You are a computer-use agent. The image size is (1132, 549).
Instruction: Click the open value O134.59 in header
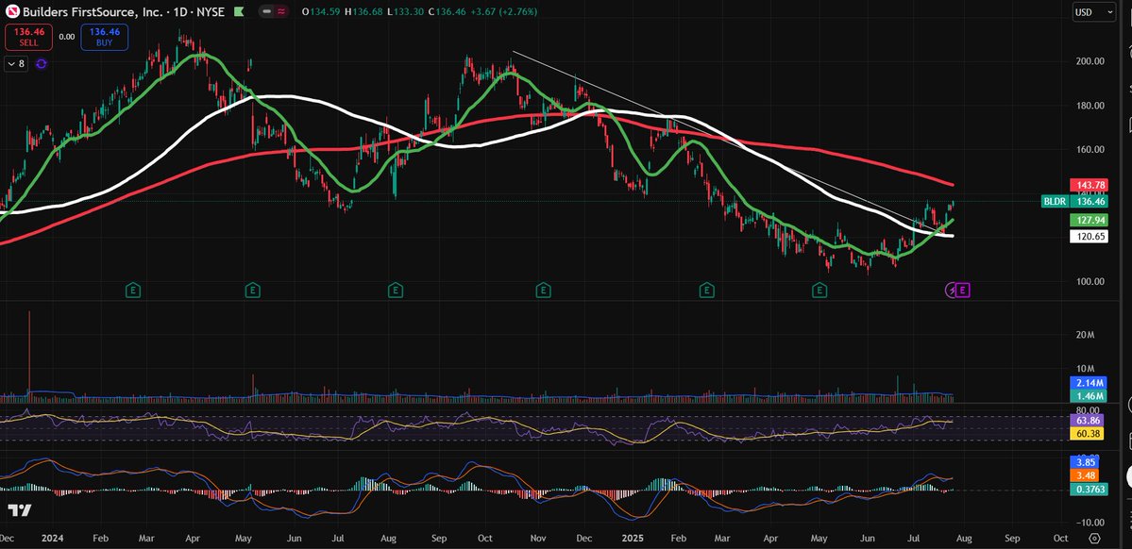(322, 11)
